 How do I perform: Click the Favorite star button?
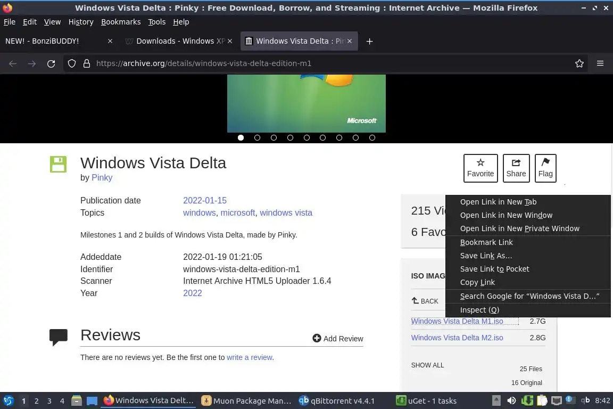tap(481, 168)
